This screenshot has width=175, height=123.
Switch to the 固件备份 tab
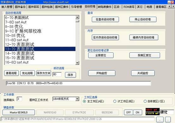click(20, 7)
